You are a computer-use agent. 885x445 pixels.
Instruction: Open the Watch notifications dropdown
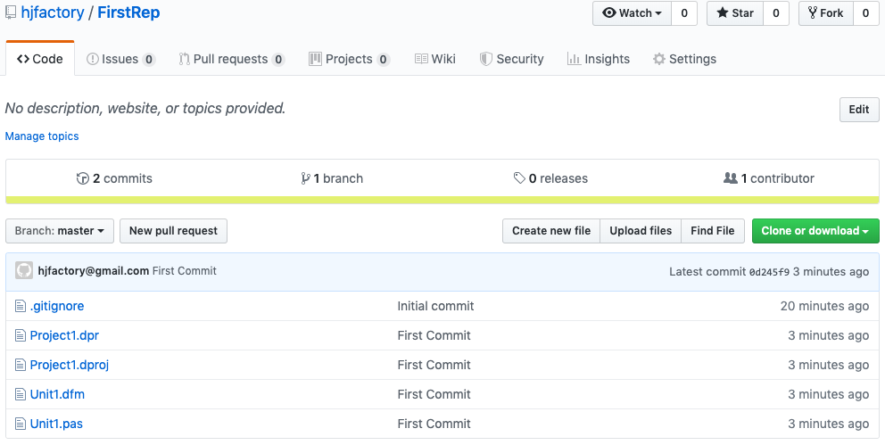point(632,13)
